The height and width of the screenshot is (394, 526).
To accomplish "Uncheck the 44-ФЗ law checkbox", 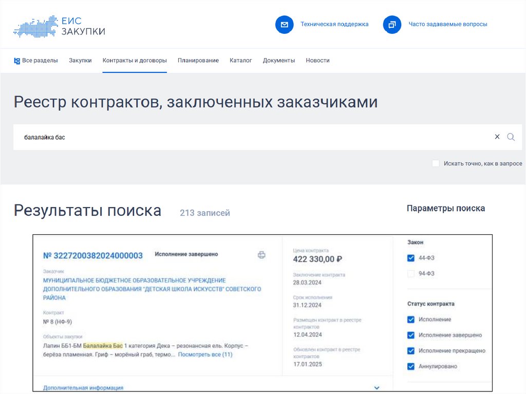I will (x=410, y=258).
